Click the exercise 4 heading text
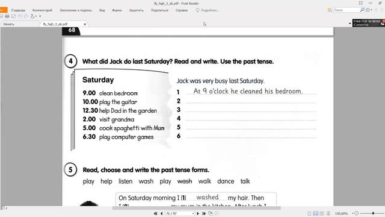 178,61
